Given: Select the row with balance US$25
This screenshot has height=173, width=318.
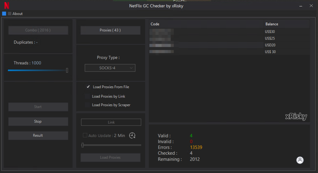Looking at the screenshot, I should pos(229,38).
